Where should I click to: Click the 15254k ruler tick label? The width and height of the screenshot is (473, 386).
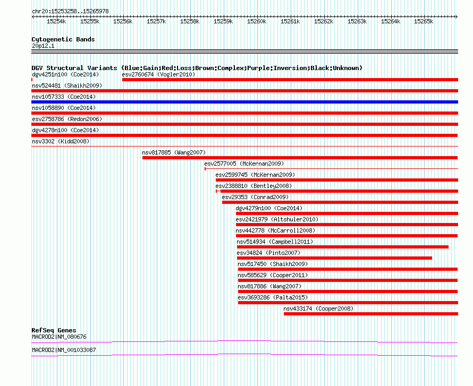point(56,21)
